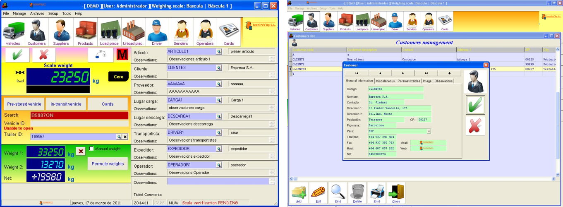563x207 pixels.
Task: Open Cards in left window toolbar
Action: [229, 32]
